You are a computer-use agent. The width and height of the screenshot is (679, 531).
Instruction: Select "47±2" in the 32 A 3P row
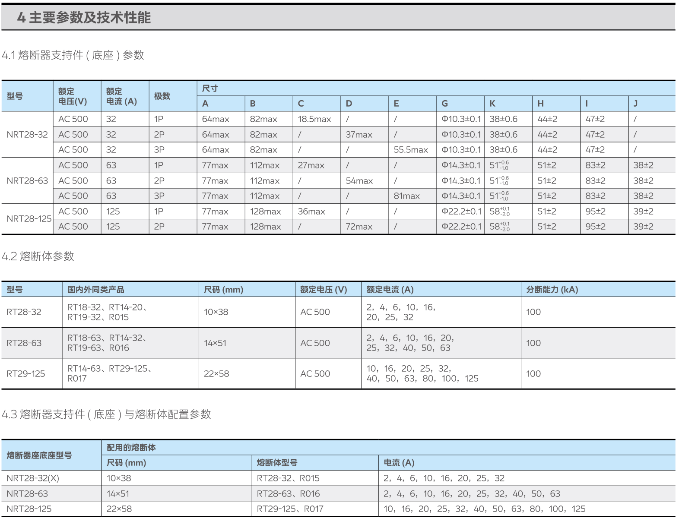tap(595, 150)
